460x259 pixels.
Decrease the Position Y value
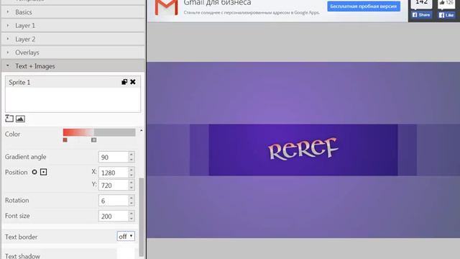pyautogui.click(x=132, y=188)
